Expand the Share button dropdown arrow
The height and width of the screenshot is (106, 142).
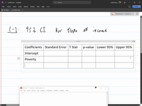[x=140, y=6]
